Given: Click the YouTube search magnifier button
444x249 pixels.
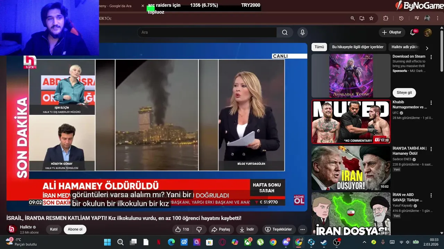Looking at the screenshot, I should click(x=285, y=32).
